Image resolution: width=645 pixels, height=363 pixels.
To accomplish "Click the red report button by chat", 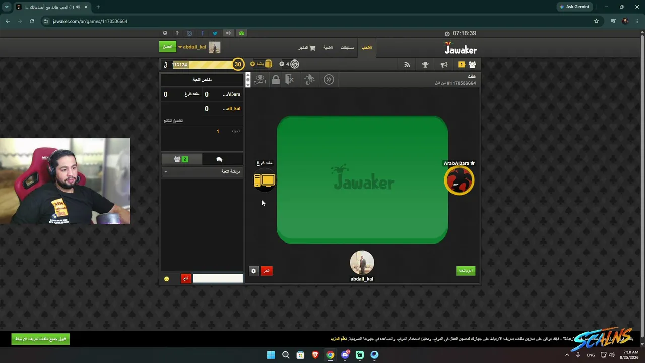I will pos(186,279).
